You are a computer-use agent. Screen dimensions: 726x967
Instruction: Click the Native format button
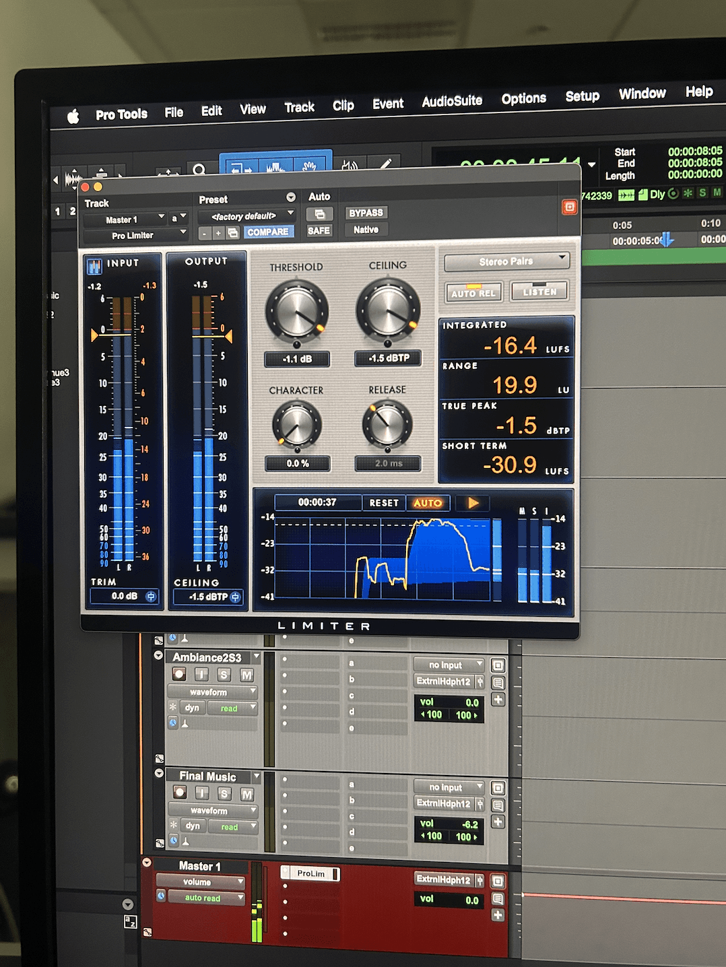(x=366, y=230)
